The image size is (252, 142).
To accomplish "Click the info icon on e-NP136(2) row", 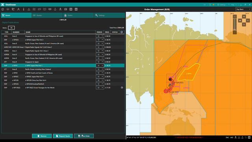I will tap(122, 88).
